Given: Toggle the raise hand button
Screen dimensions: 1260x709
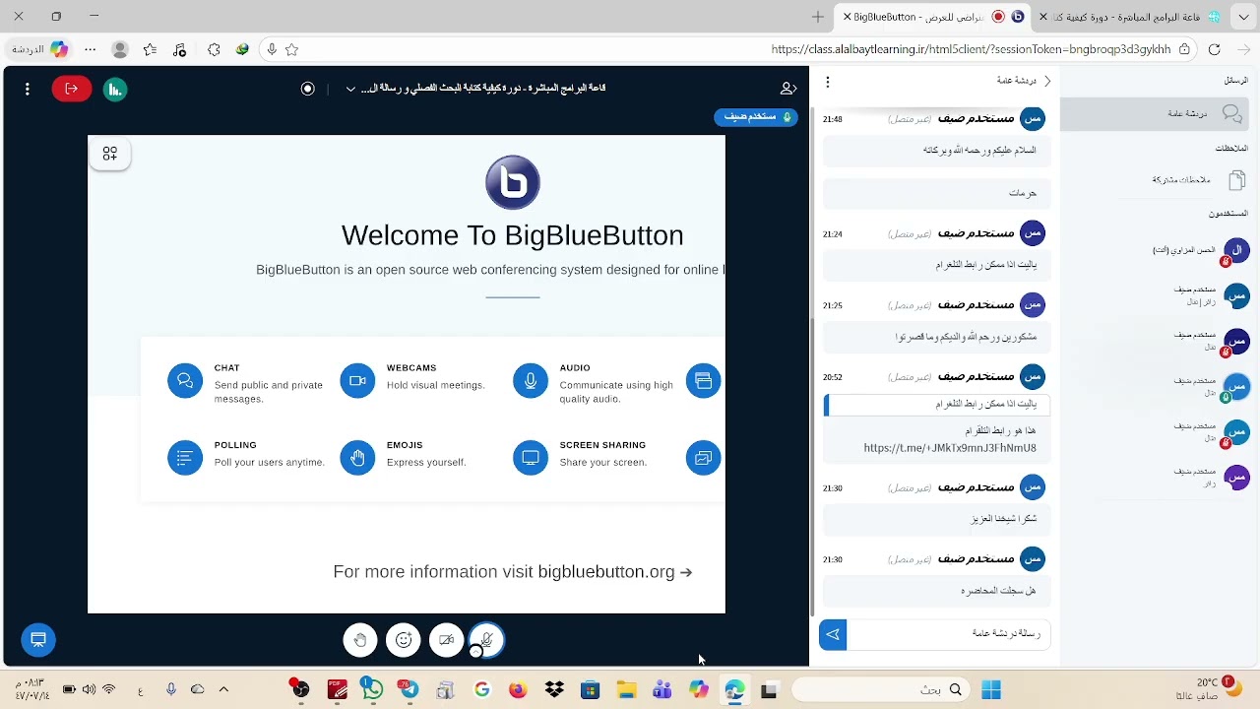Looking at the screenshot, I should pos(360,640).
